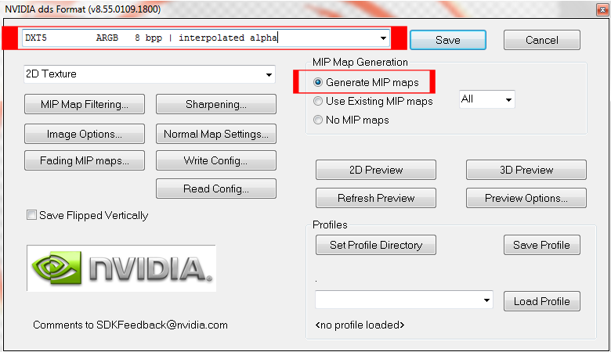Click the Save button

[448, 40]
